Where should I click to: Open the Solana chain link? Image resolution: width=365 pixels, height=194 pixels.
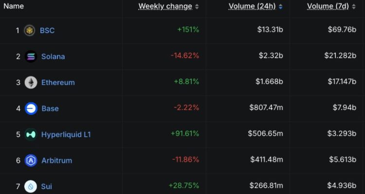pos(53,56)
